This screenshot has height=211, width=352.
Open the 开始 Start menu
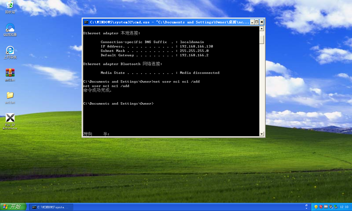(13, 207)
